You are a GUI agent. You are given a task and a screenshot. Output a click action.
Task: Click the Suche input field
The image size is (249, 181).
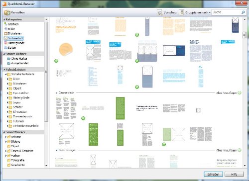coord(227,12)
